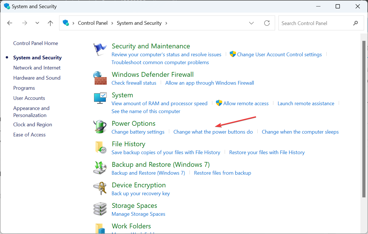Go up one level with the arrow
The width and height of the screenshot is (368, 234).
point(50,23)
